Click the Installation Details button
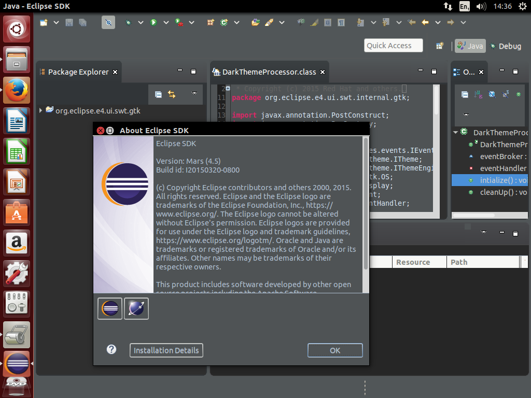The image size is (531, 398). (x=166, y=350)
